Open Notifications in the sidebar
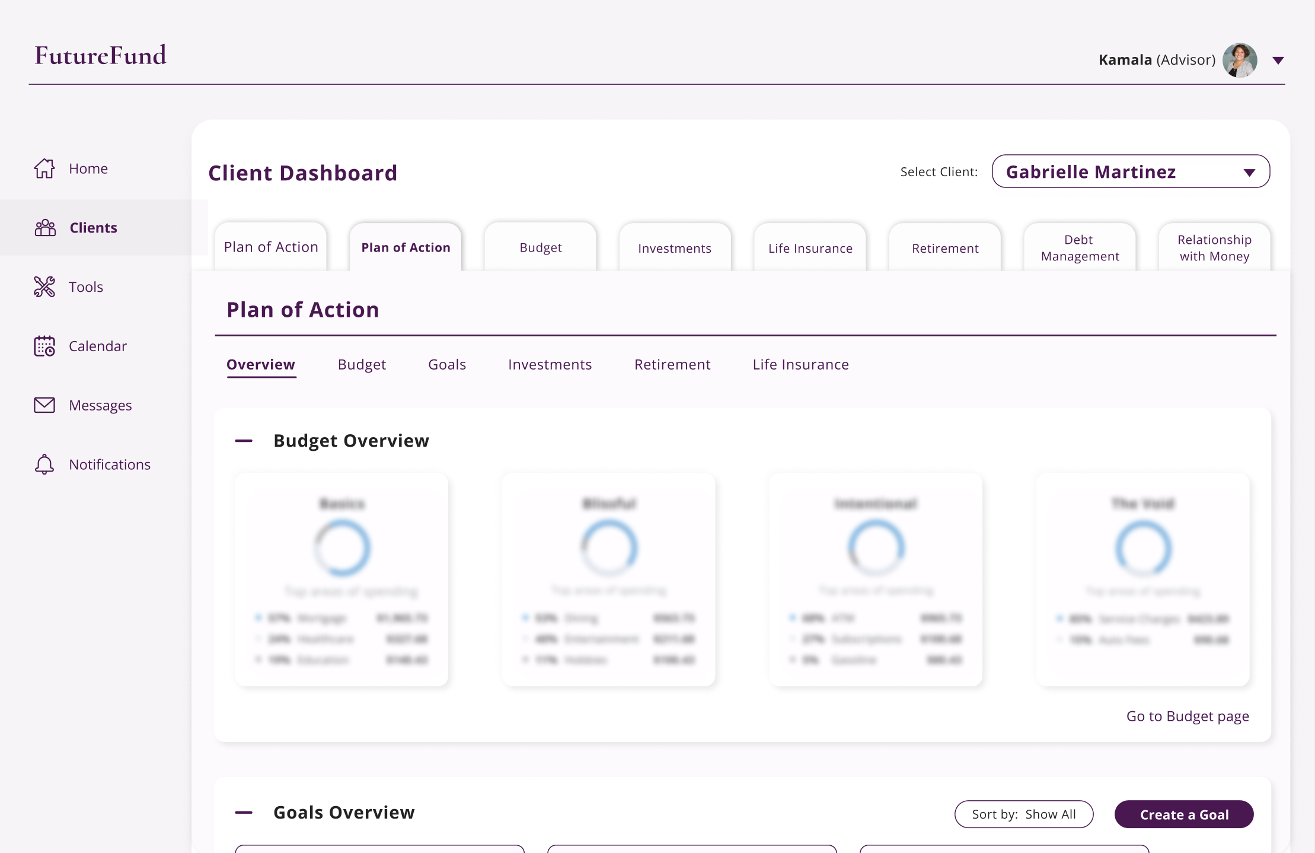1315x853 pixels. tap(110, 464)
